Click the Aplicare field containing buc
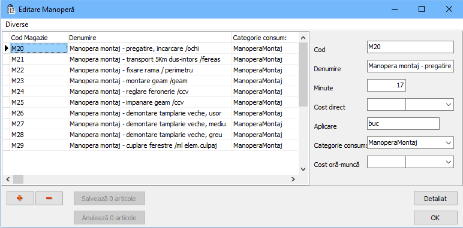 coord(404,124)
